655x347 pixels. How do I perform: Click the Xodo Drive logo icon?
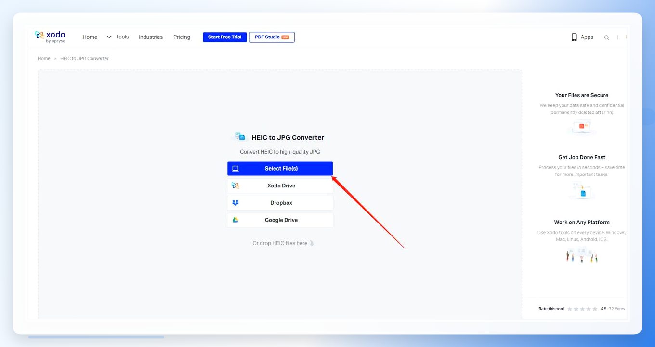click(236, 186)
